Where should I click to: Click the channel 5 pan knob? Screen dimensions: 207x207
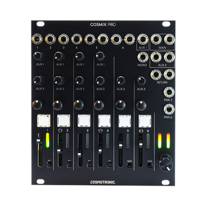tap(120, 105)
